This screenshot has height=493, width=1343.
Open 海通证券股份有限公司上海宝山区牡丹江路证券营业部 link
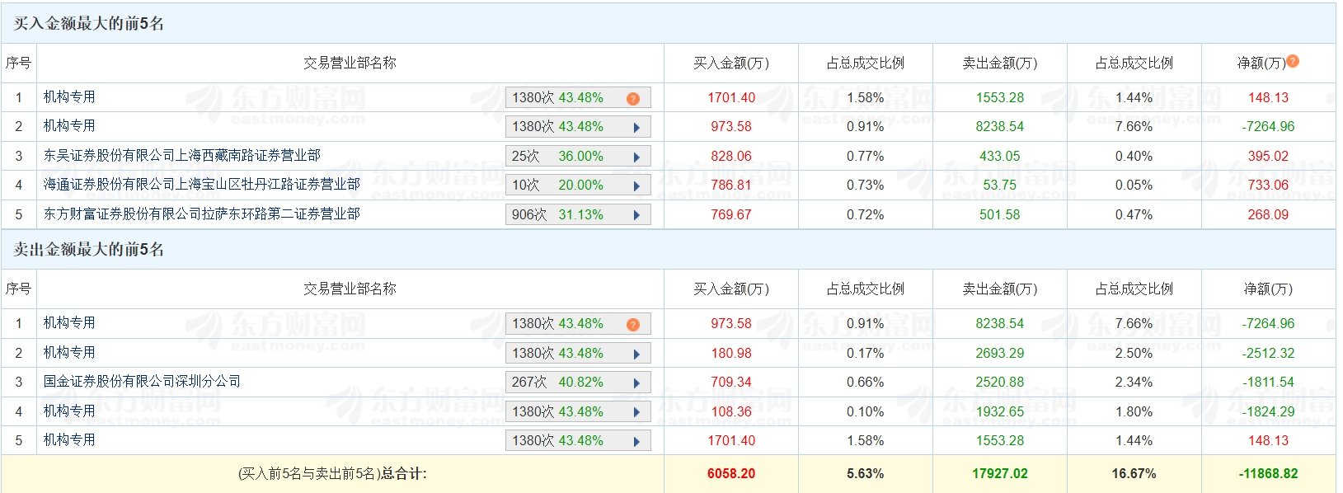click(202, 185)
